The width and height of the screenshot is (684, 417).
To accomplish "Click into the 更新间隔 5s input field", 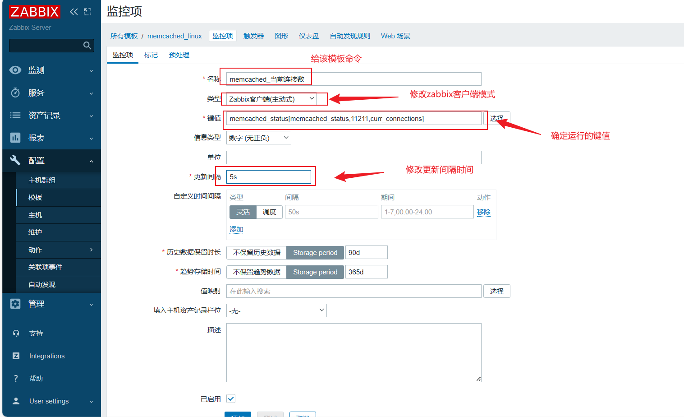I will click(x=269, y=177).
